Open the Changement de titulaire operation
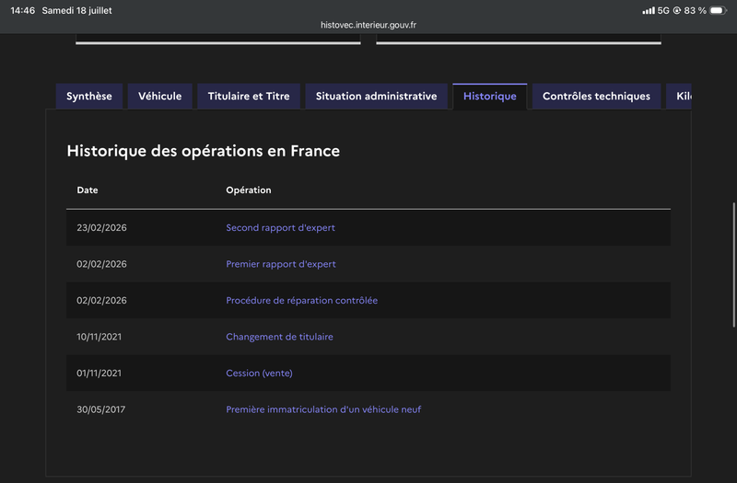The image size is (737, 483). 280,337
